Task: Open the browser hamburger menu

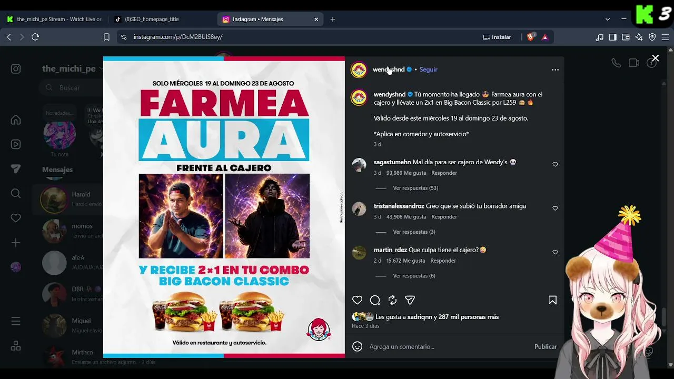Action: [x=666, y=37]
